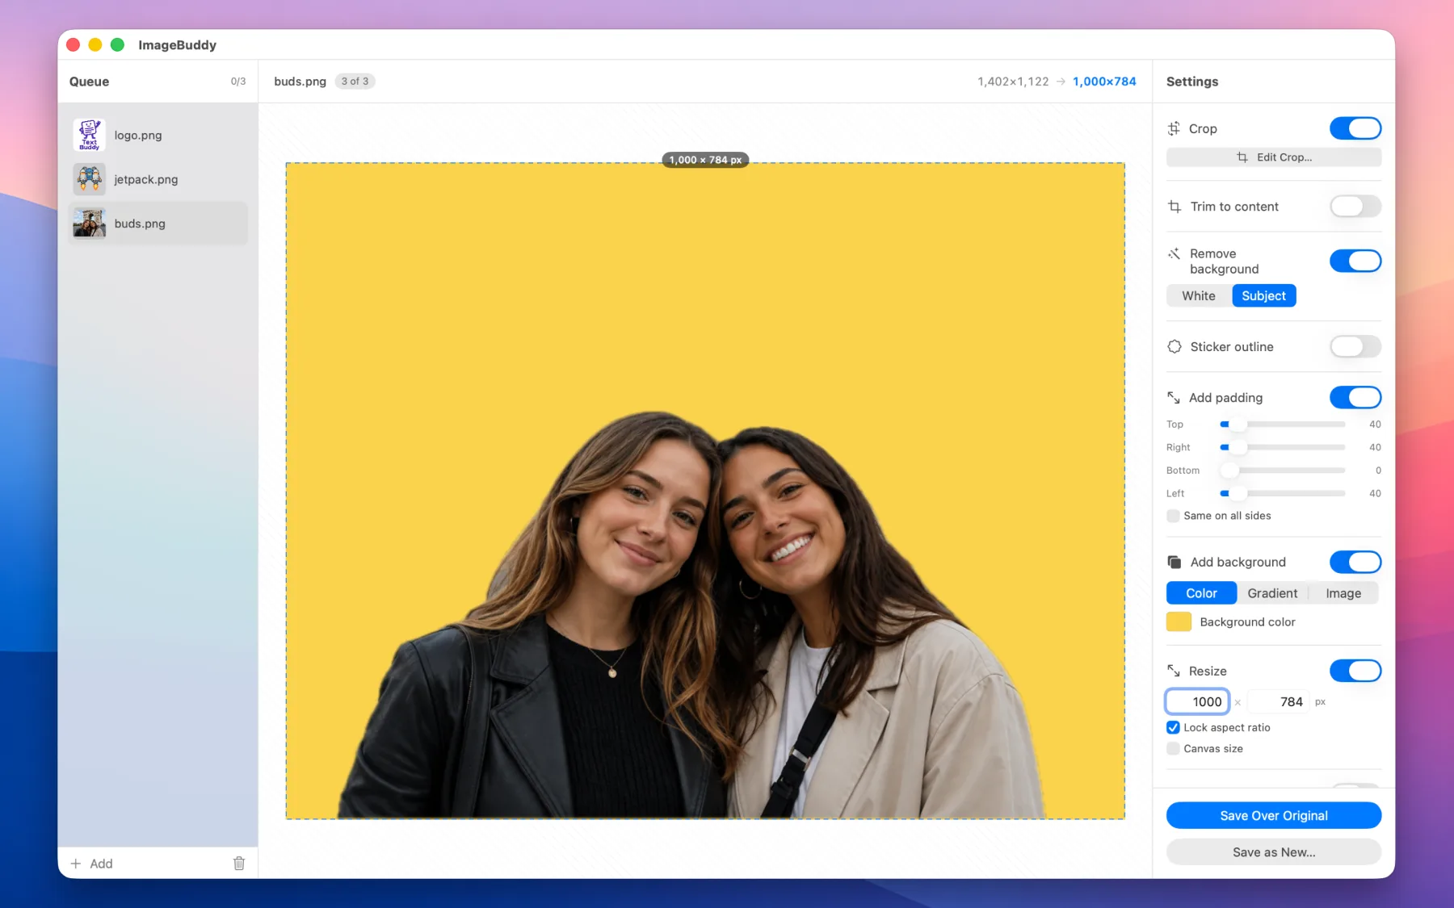1454x908 pixels.
Task: Click the width field showing 1000
Action: click(1197, 701)
